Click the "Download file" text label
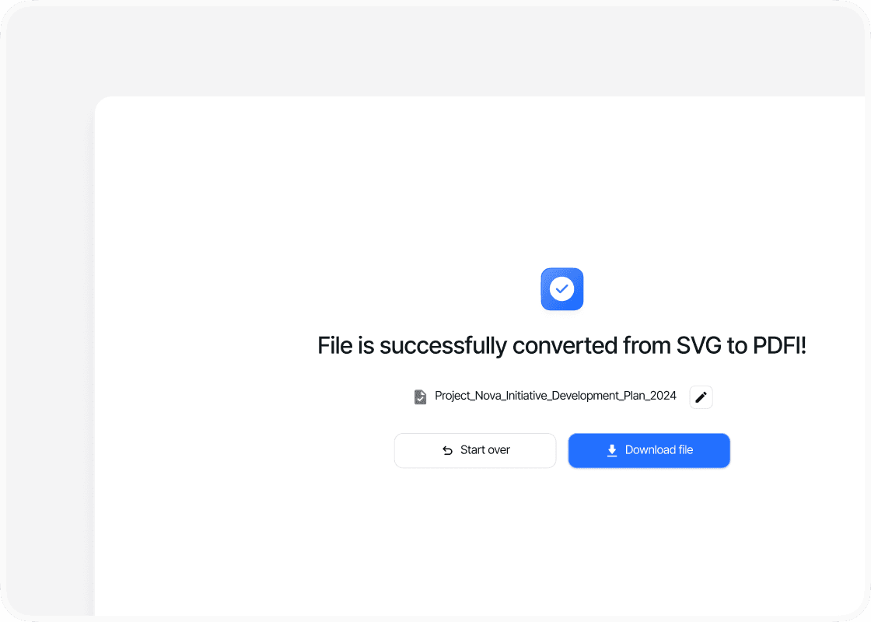This screenshot has height=622, width=871. pyautogui.click(x=659, y=450)
